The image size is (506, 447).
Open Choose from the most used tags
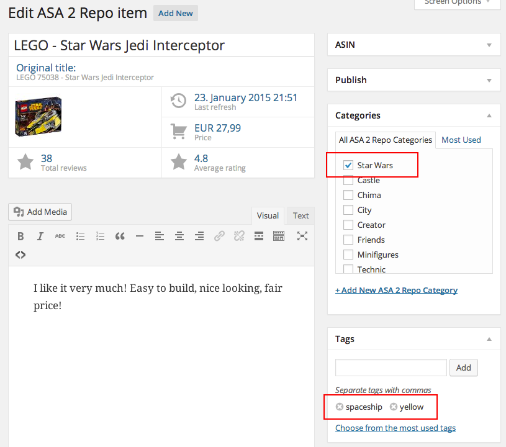(x=395, y=428)
